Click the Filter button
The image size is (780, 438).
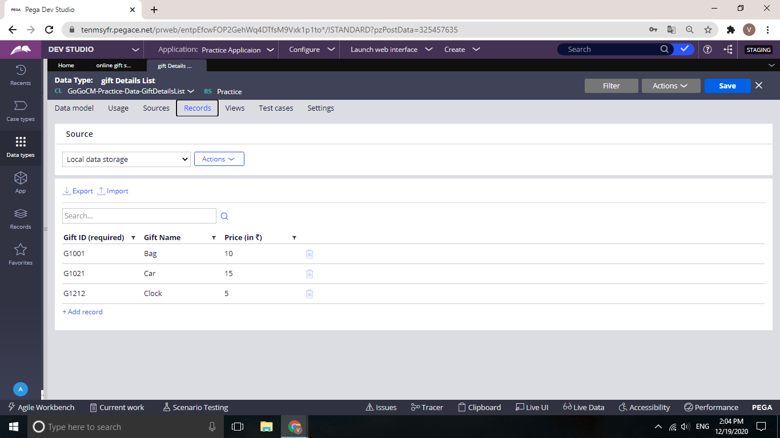point(612,86)
